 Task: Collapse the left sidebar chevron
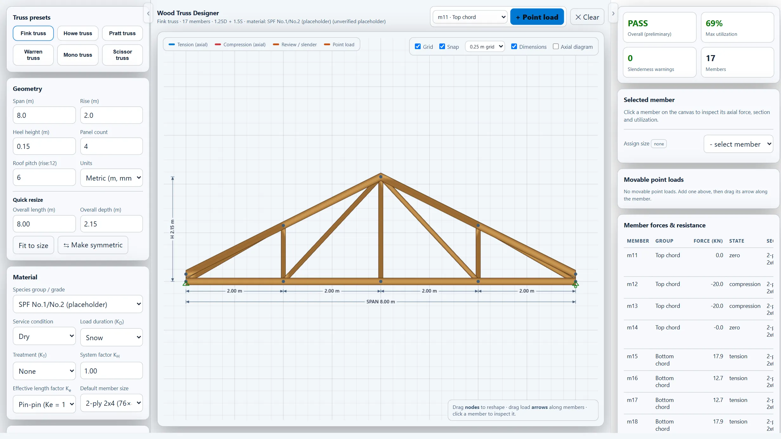pyautogui.click(x=148, y=13)
